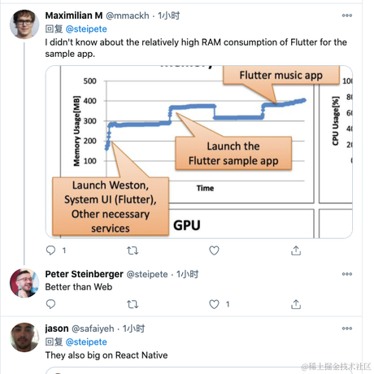Share Maximilian M's tweet

pyautogui.click(x=296, y=250)
